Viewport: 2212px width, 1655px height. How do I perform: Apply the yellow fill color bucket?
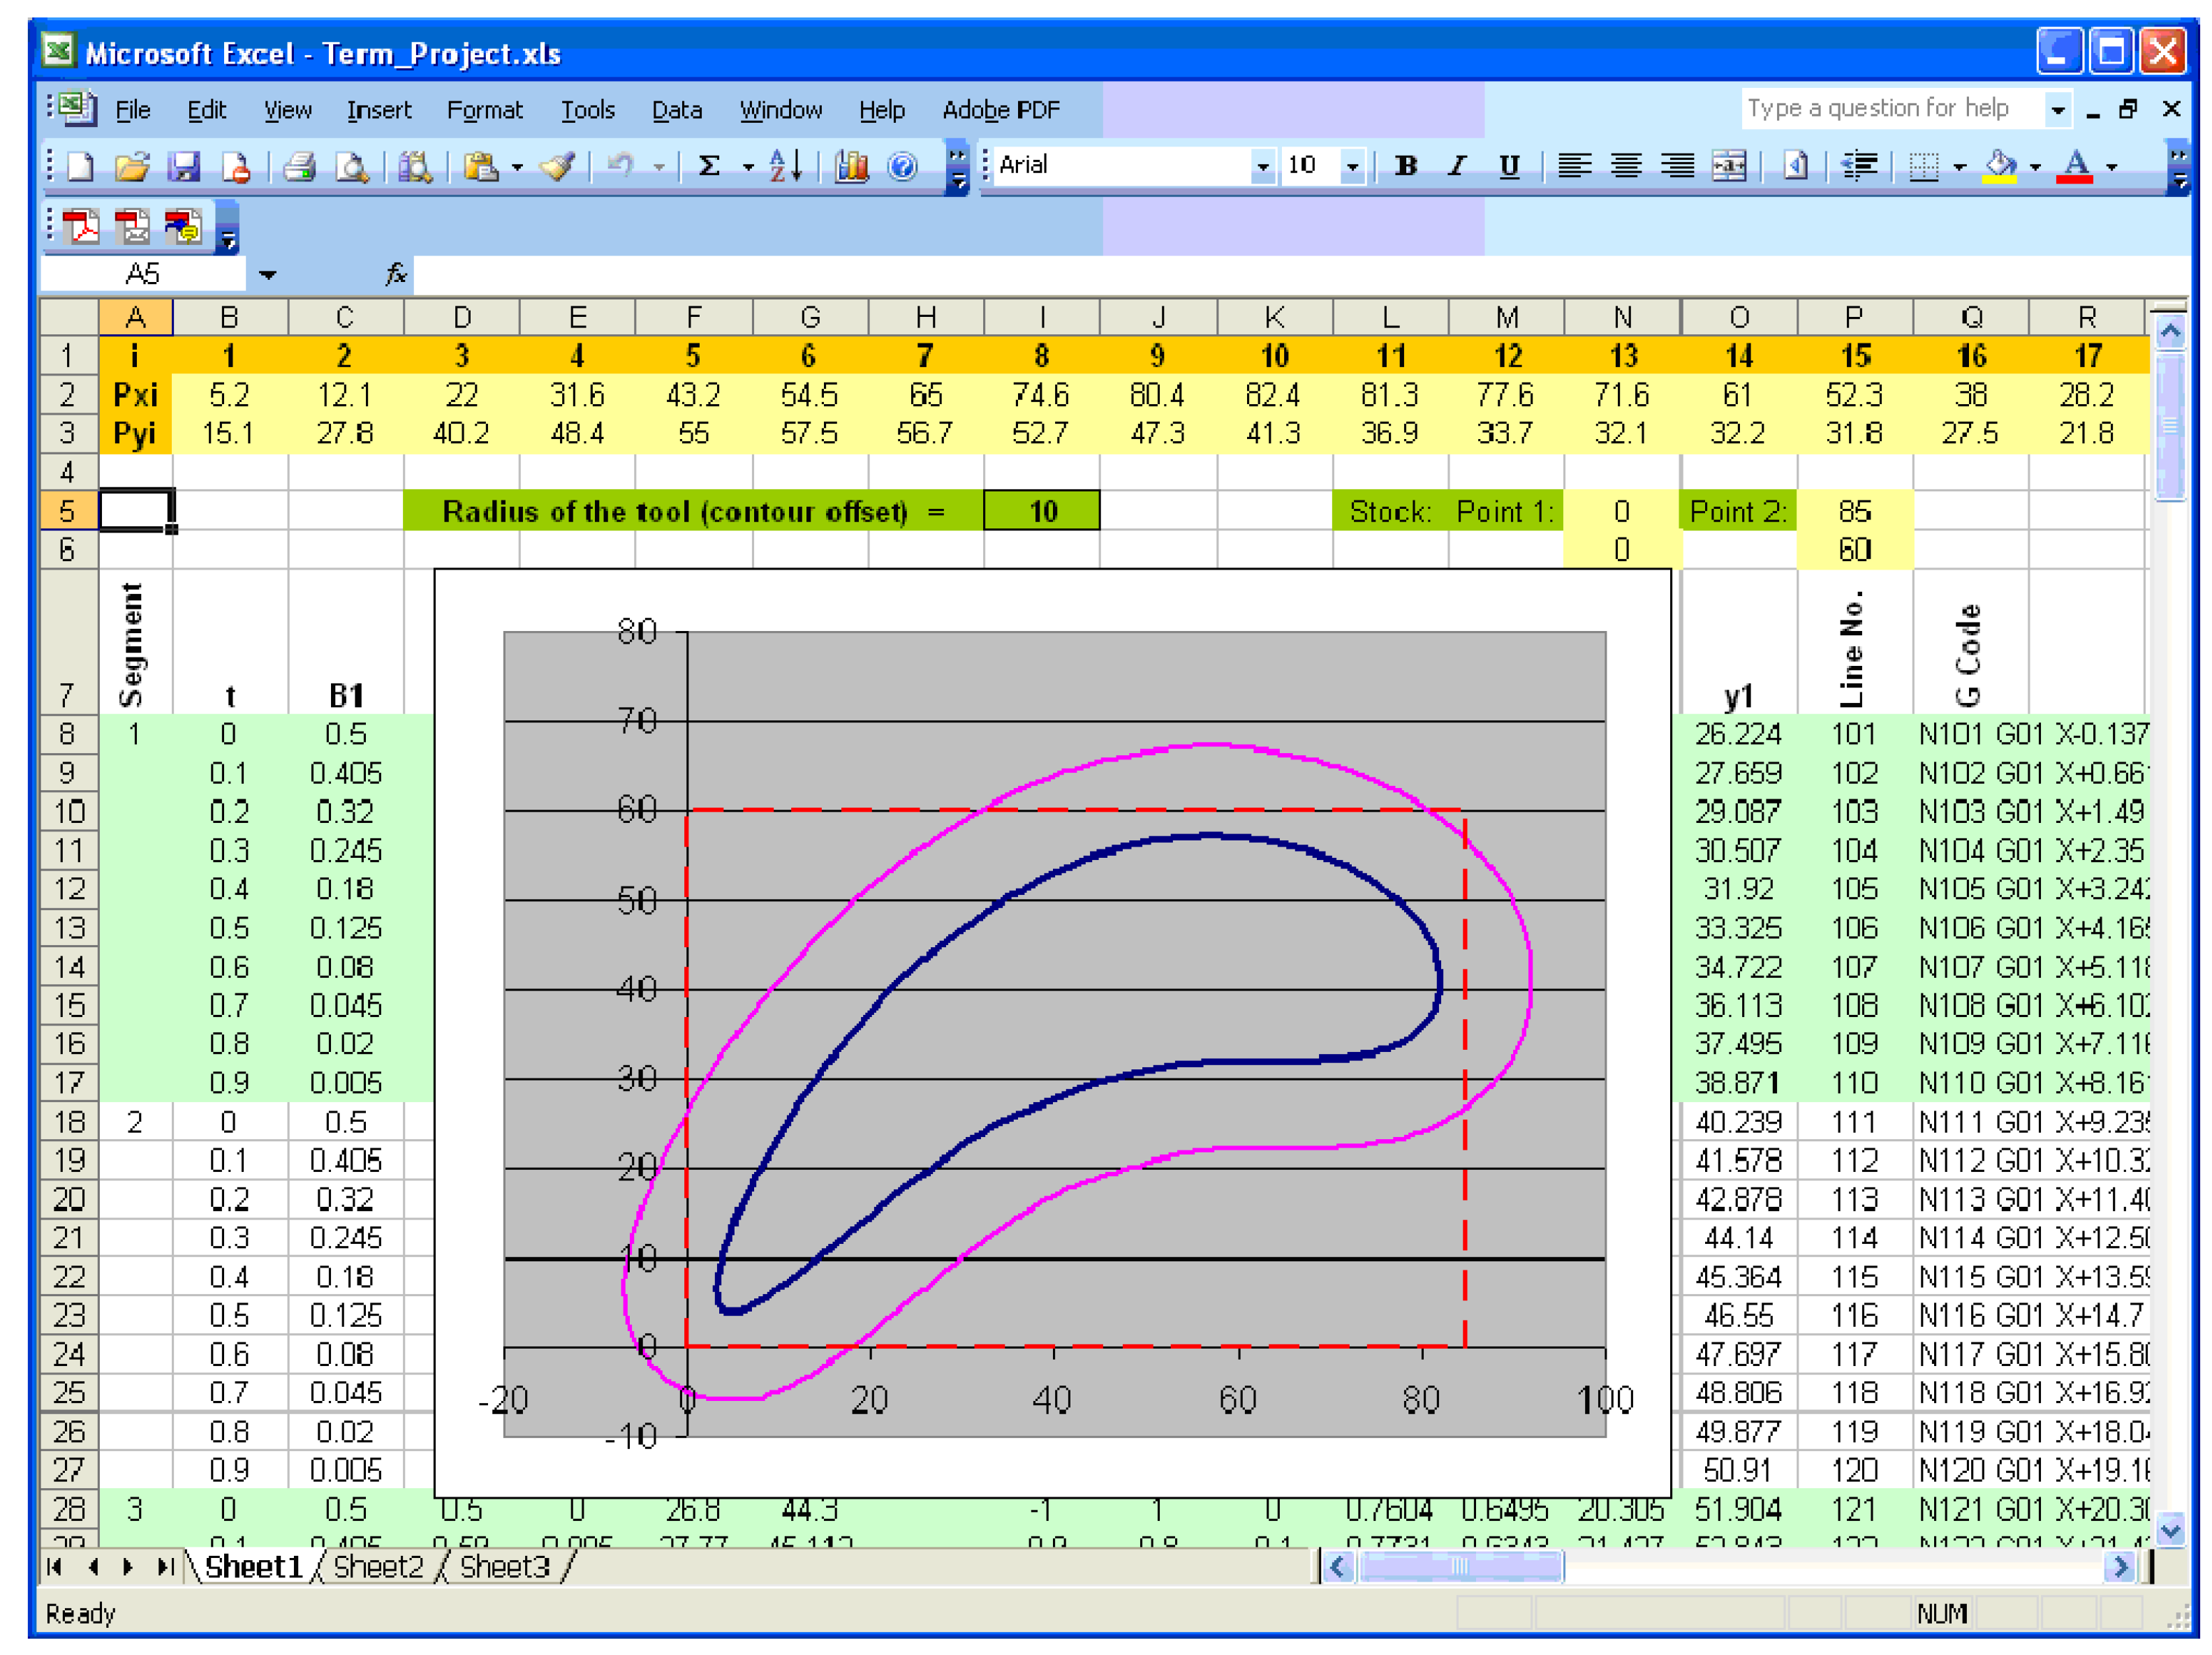[1999, 166]
